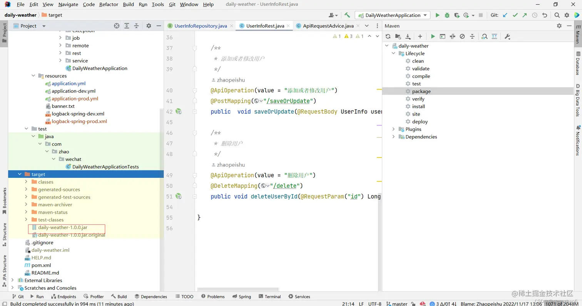Screen dimensions: 582x306
Task: Collapse all in the Project panel
Action: [136, 26]
